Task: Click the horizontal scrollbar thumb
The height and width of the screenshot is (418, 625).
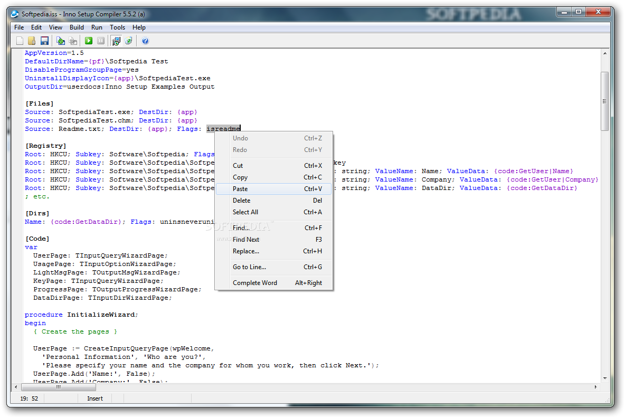Action: click(58, 387)
